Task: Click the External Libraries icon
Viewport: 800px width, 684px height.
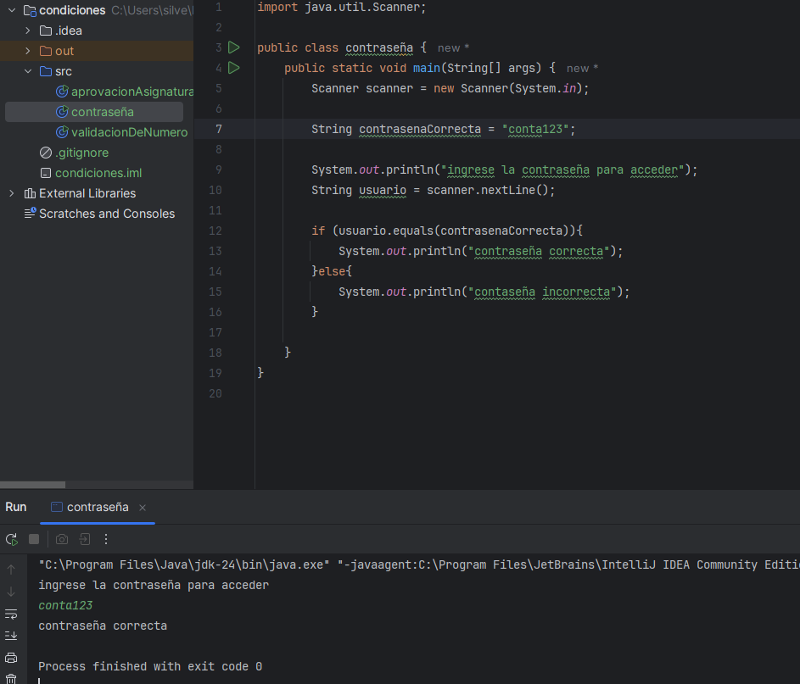Action: pos(30,194)
